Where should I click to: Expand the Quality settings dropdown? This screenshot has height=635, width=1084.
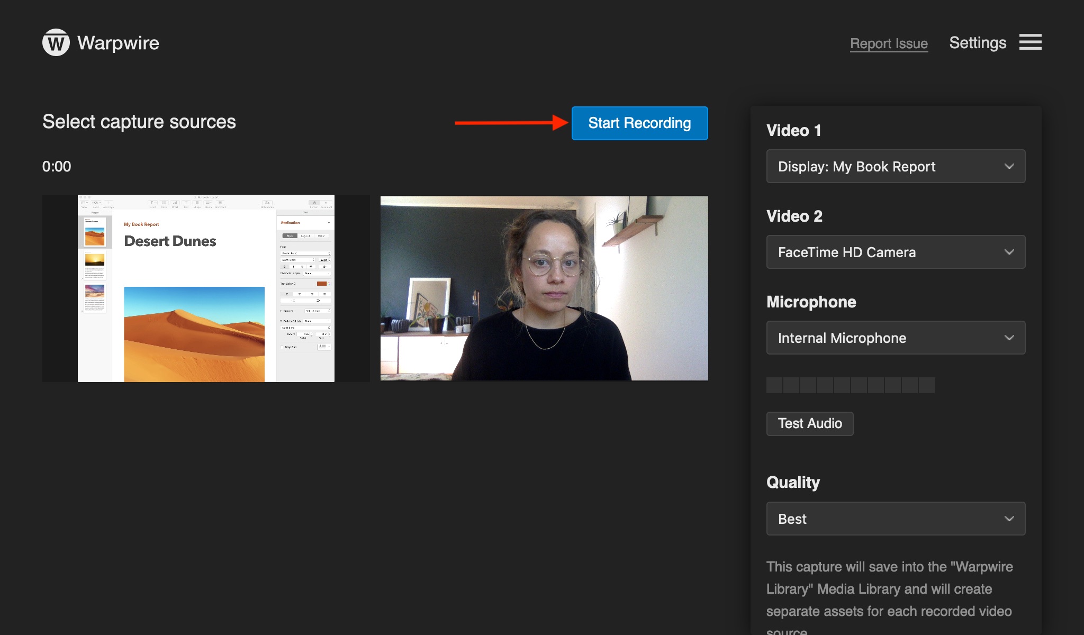point(897,519)
